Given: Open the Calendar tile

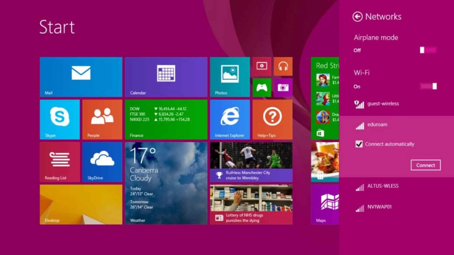Looking at the screenshot, I should (x=166, y=77).
